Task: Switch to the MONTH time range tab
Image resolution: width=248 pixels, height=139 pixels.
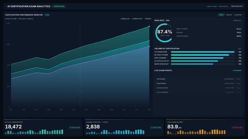Action: pyautogui.click(x=229, y=15)
